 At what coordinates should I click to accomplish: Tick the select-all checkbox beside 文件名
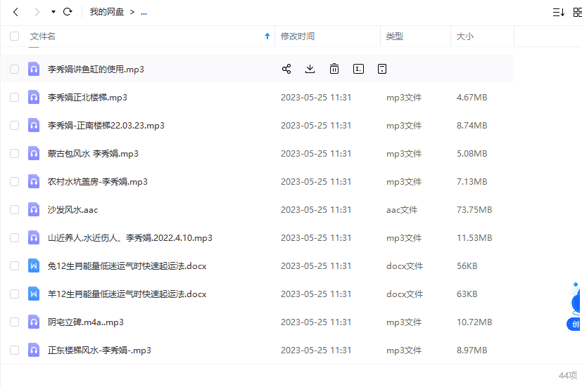click(14, 37)
